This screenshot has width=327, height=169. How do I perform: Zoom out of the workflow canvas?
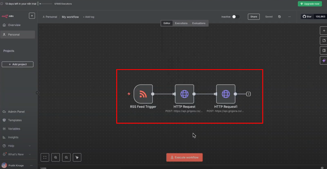point(66,157)
